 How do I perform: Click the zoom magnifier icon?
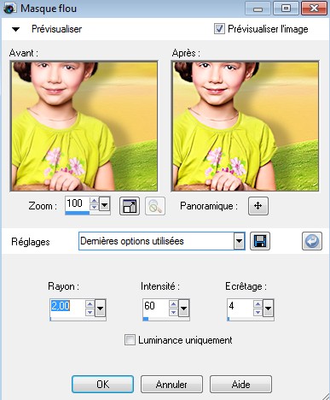[x=155, y=206]
